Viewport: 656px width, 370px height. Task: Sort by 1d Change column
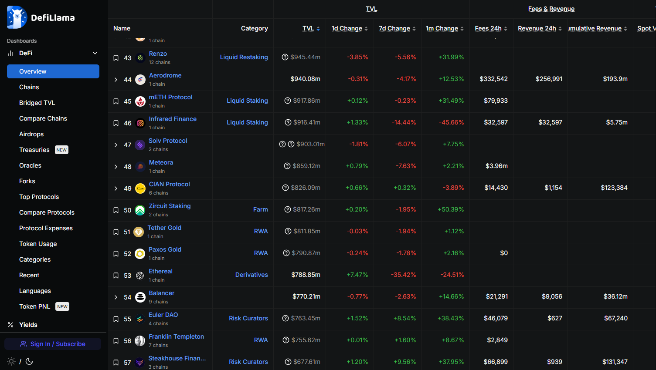[350, 28]
